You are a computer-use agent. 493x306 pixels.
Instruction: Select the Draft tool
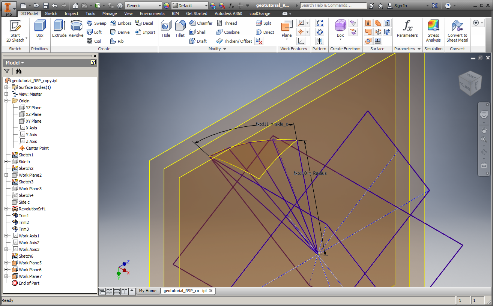[x=198, y=41]
